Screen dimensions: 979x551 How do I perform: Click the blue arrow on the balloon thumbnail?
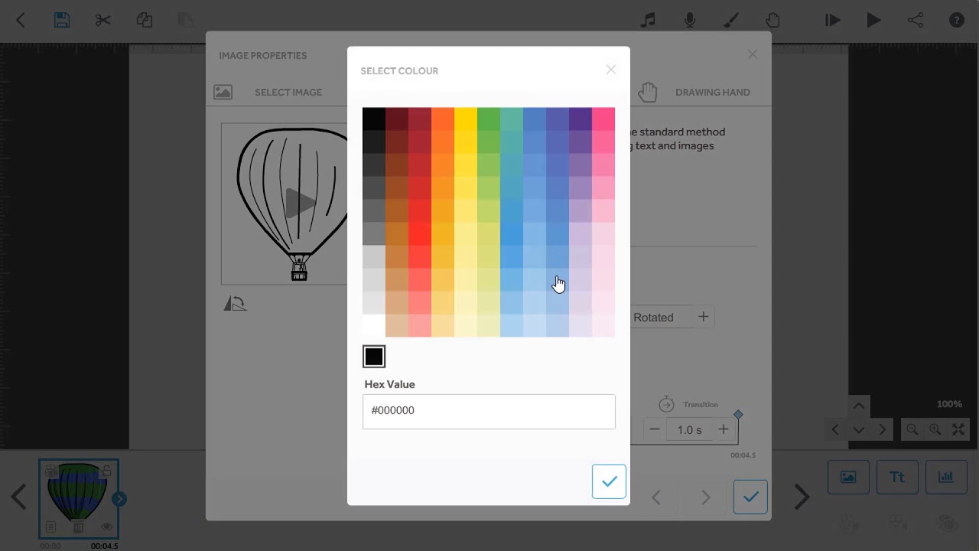click(119, 499)
